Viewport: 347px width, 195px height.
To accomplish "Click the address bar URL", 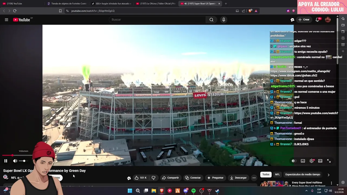I will click(93, 11).
